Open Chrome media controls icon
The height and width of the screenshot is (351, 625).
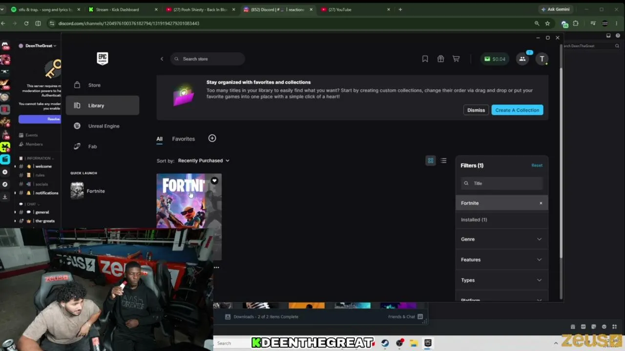click(593, 23)
